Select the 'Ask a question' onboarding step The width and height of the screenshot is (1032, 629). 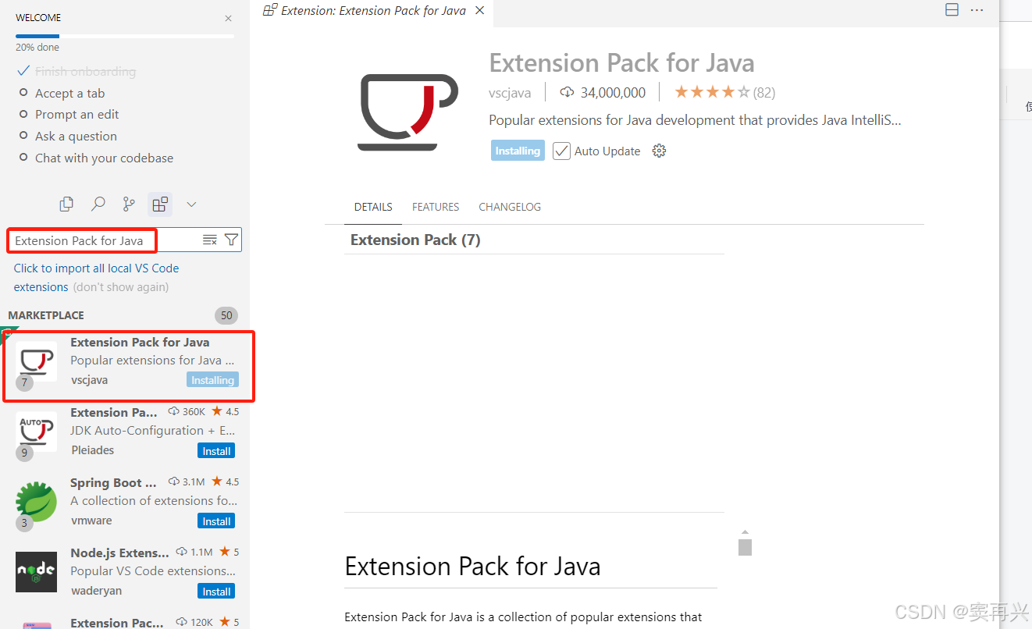(76, 136)
